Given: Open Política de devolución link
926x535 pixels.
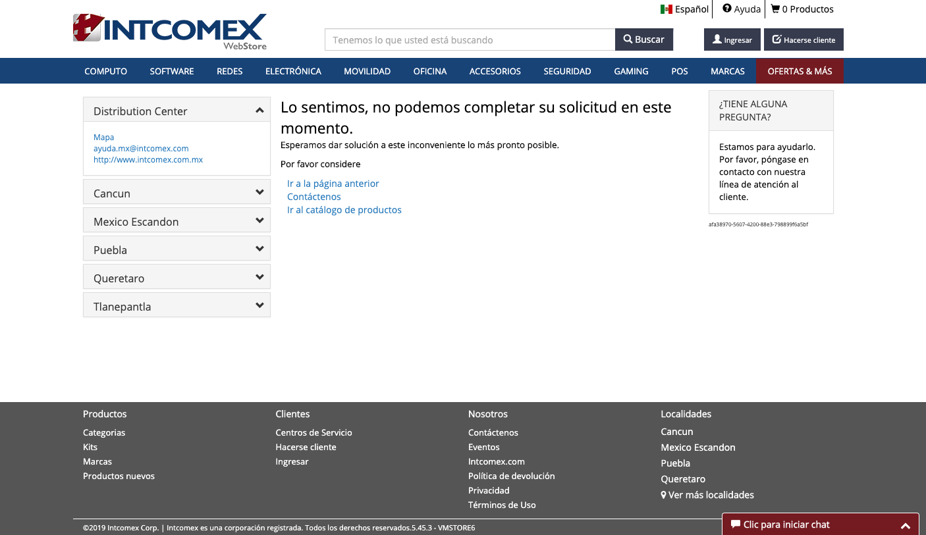Looking at the screenshot, I should tap(512, 476).
